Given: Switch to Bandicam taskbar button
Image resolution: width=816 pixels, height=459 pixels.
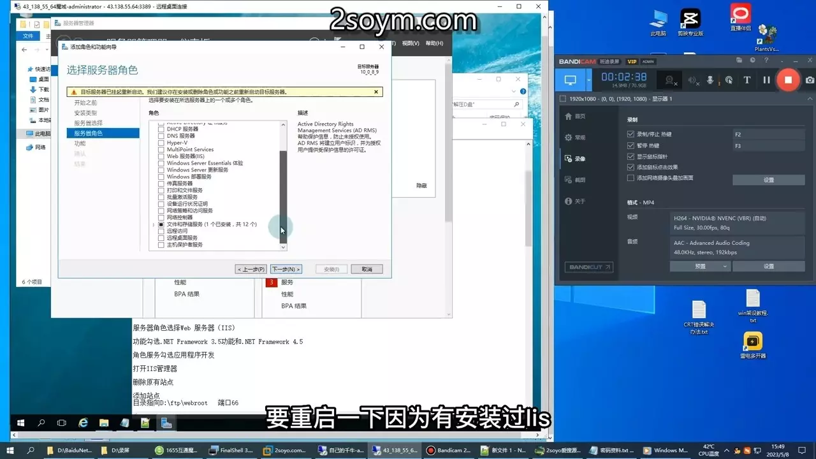Looking at the screenshot, I should (x=448, y=450).
